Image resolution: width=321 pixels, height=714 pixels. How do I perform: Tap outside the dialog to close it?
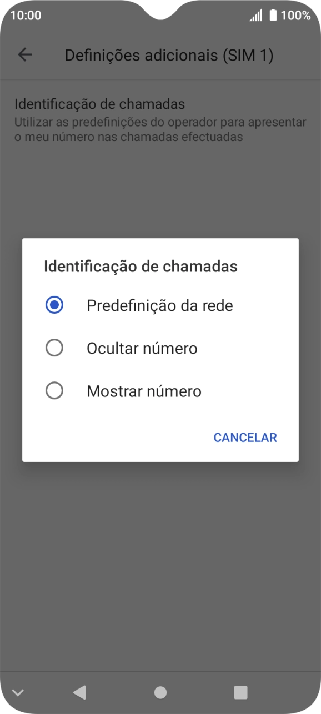pyautogui.click(x=160, y=550)
